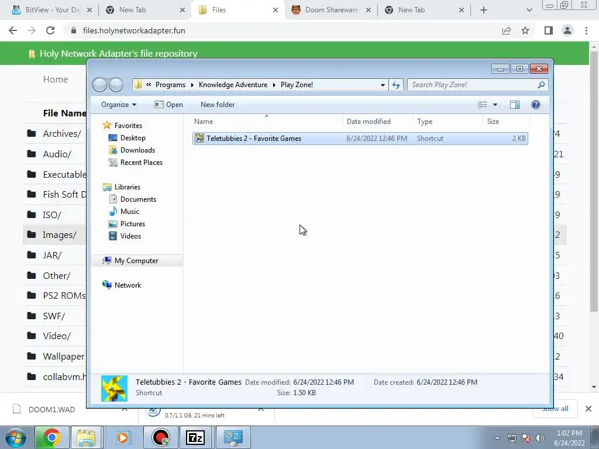Click New folder in Explorer toolbar
Viewport: 599px width, 449px height.
(218, 105)
